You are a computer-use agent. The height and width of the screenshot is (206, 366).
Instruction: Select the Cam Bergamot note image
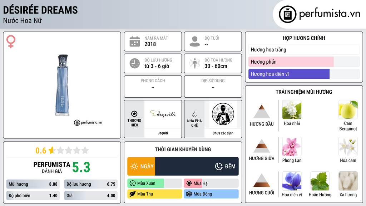(348, 110)
